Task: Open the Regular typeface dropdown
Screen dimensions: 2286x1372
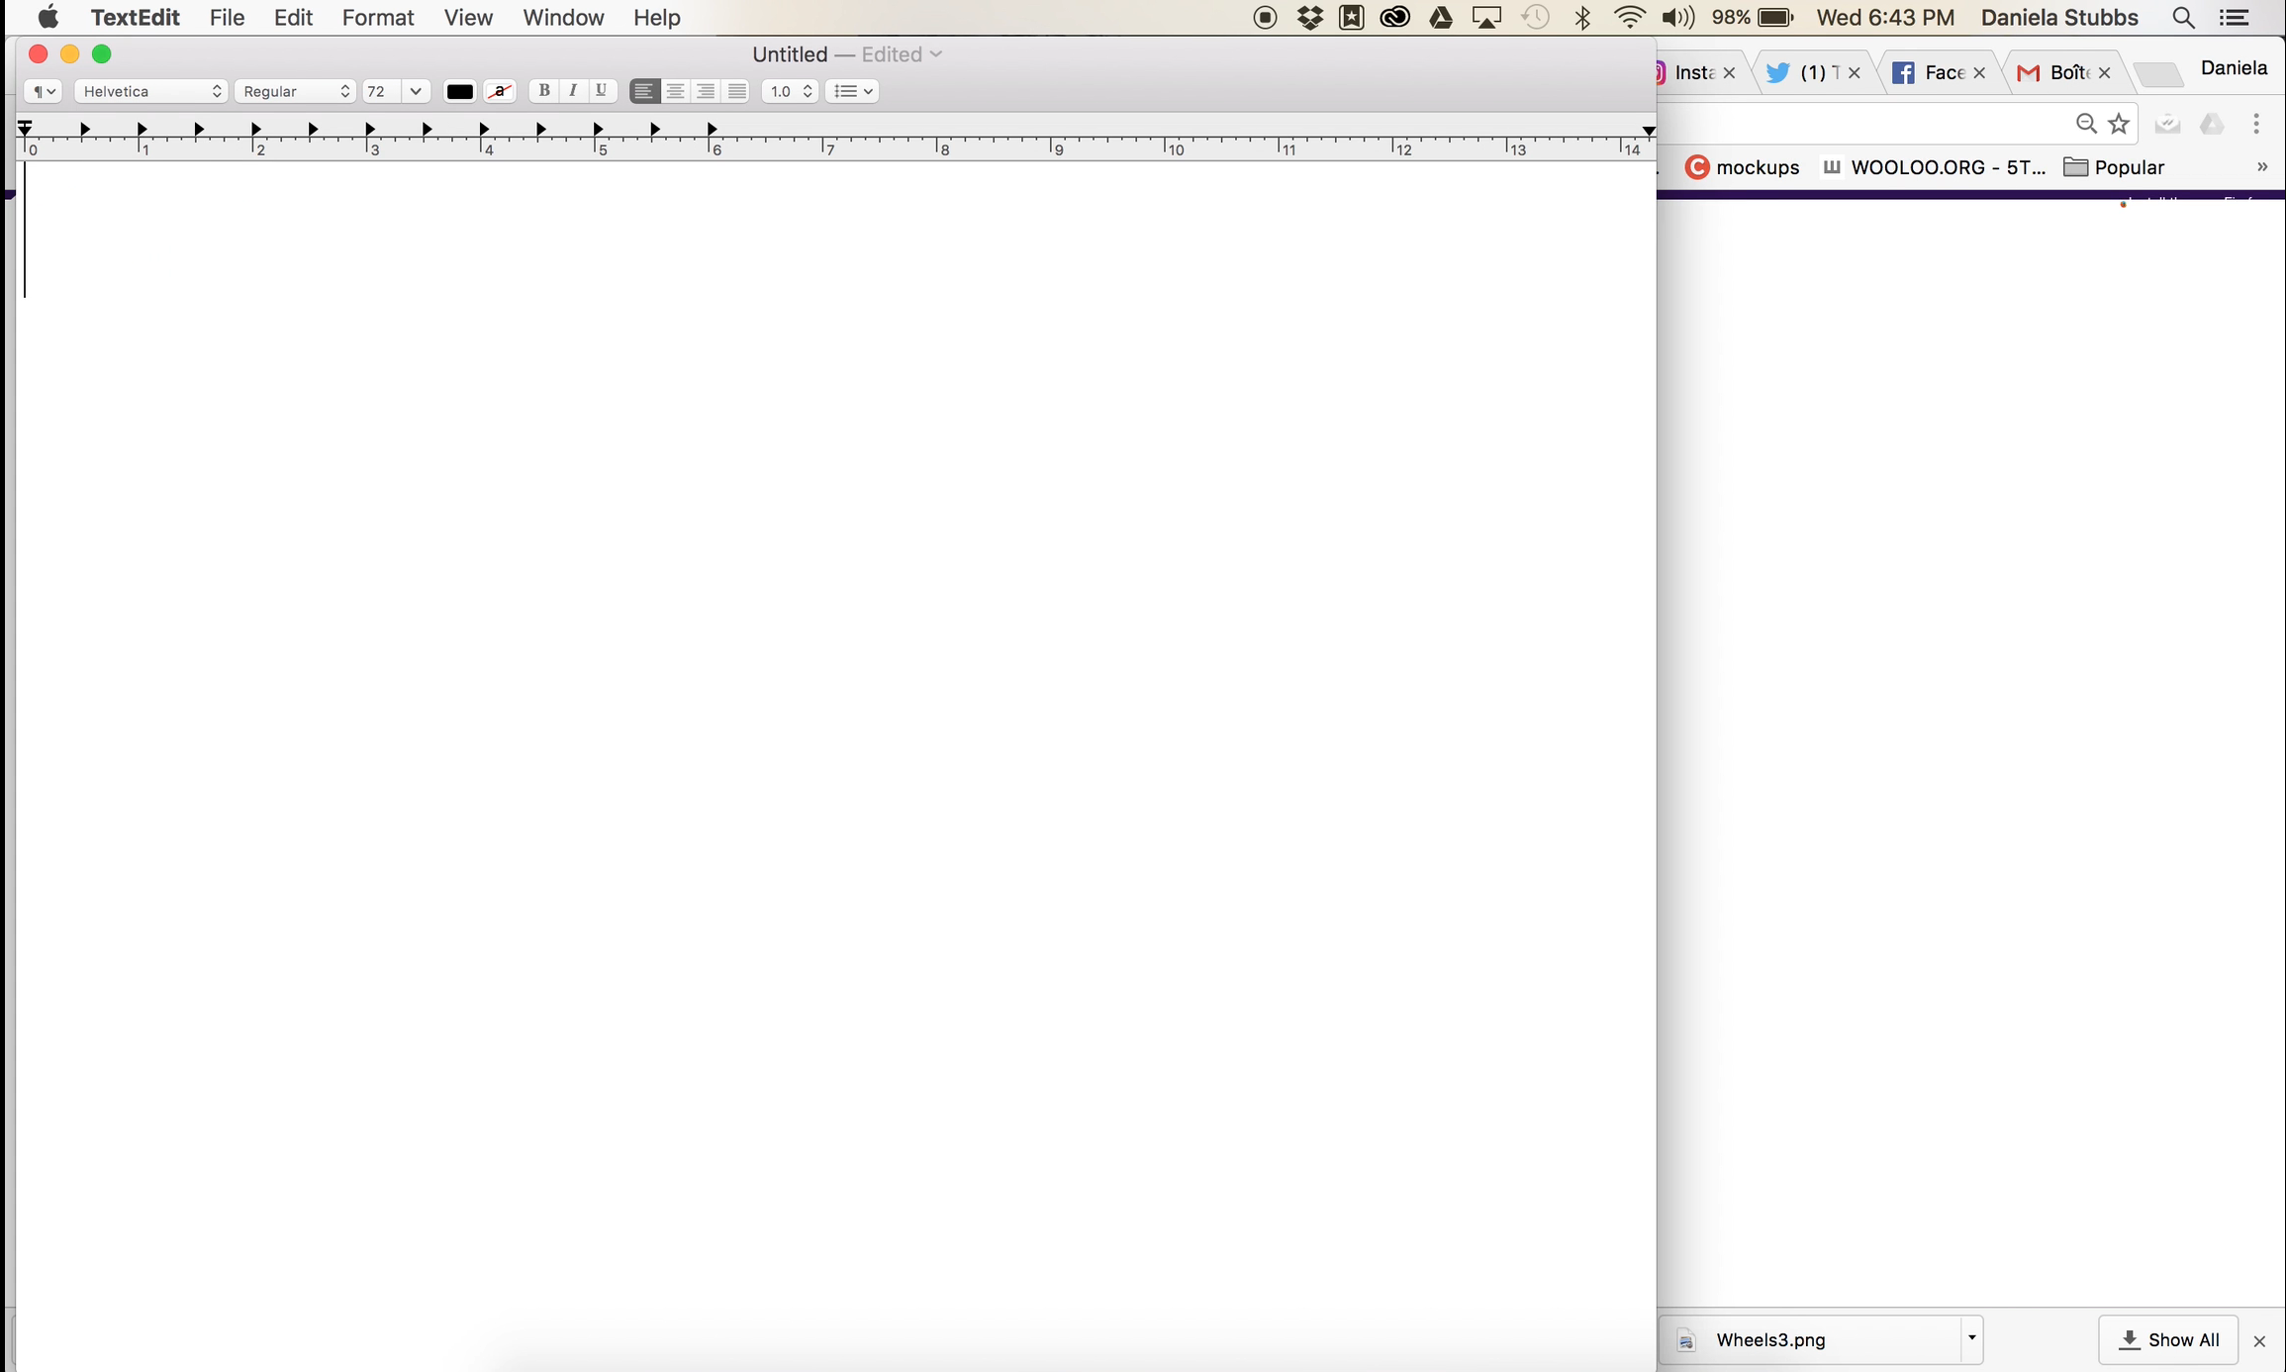Action: coord(295,91)
